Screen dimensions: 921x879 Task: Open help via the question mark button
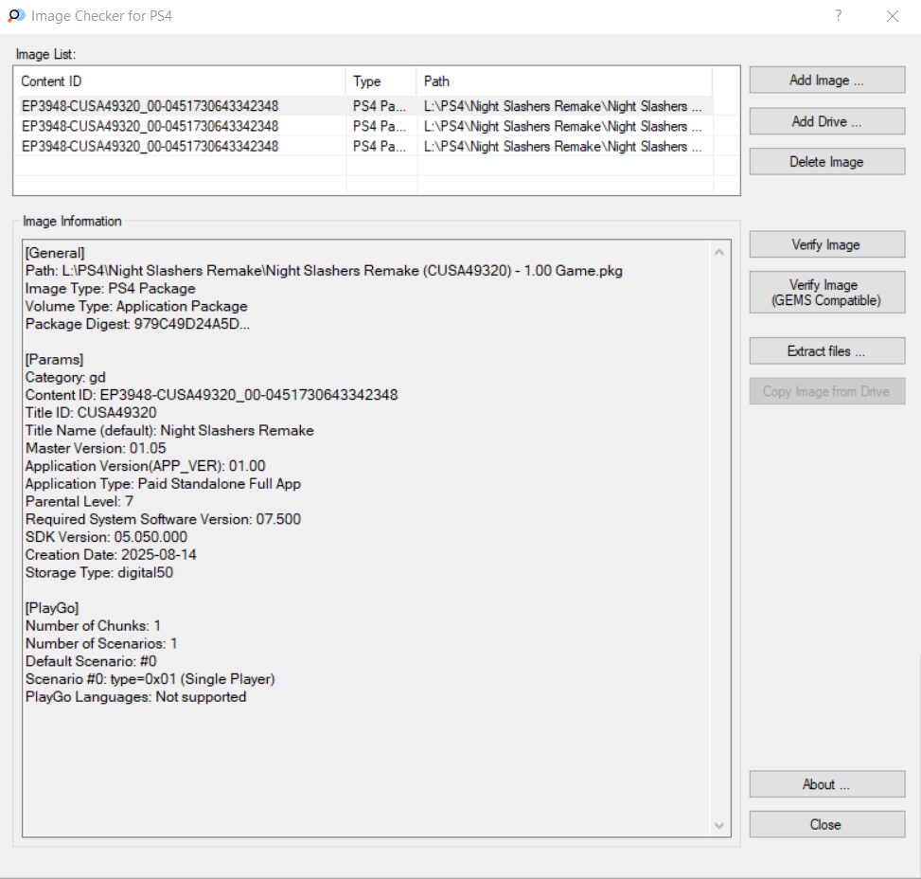pos(838,16)
